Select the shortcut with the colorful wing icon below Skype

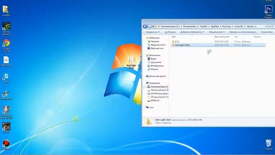pos(6,95)
